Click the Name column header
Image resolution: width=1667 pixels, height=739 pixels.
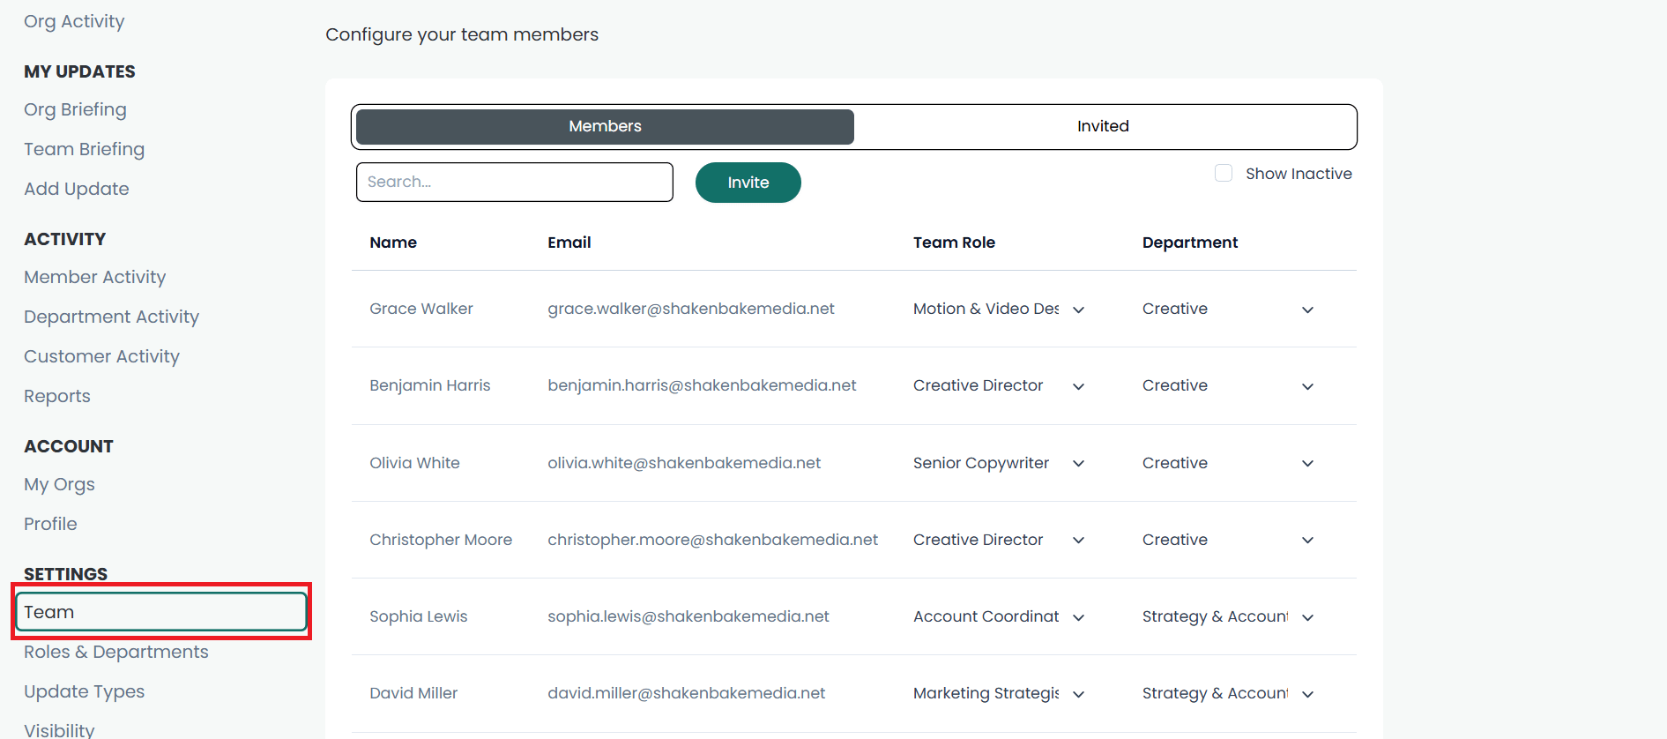pos(393,243)
